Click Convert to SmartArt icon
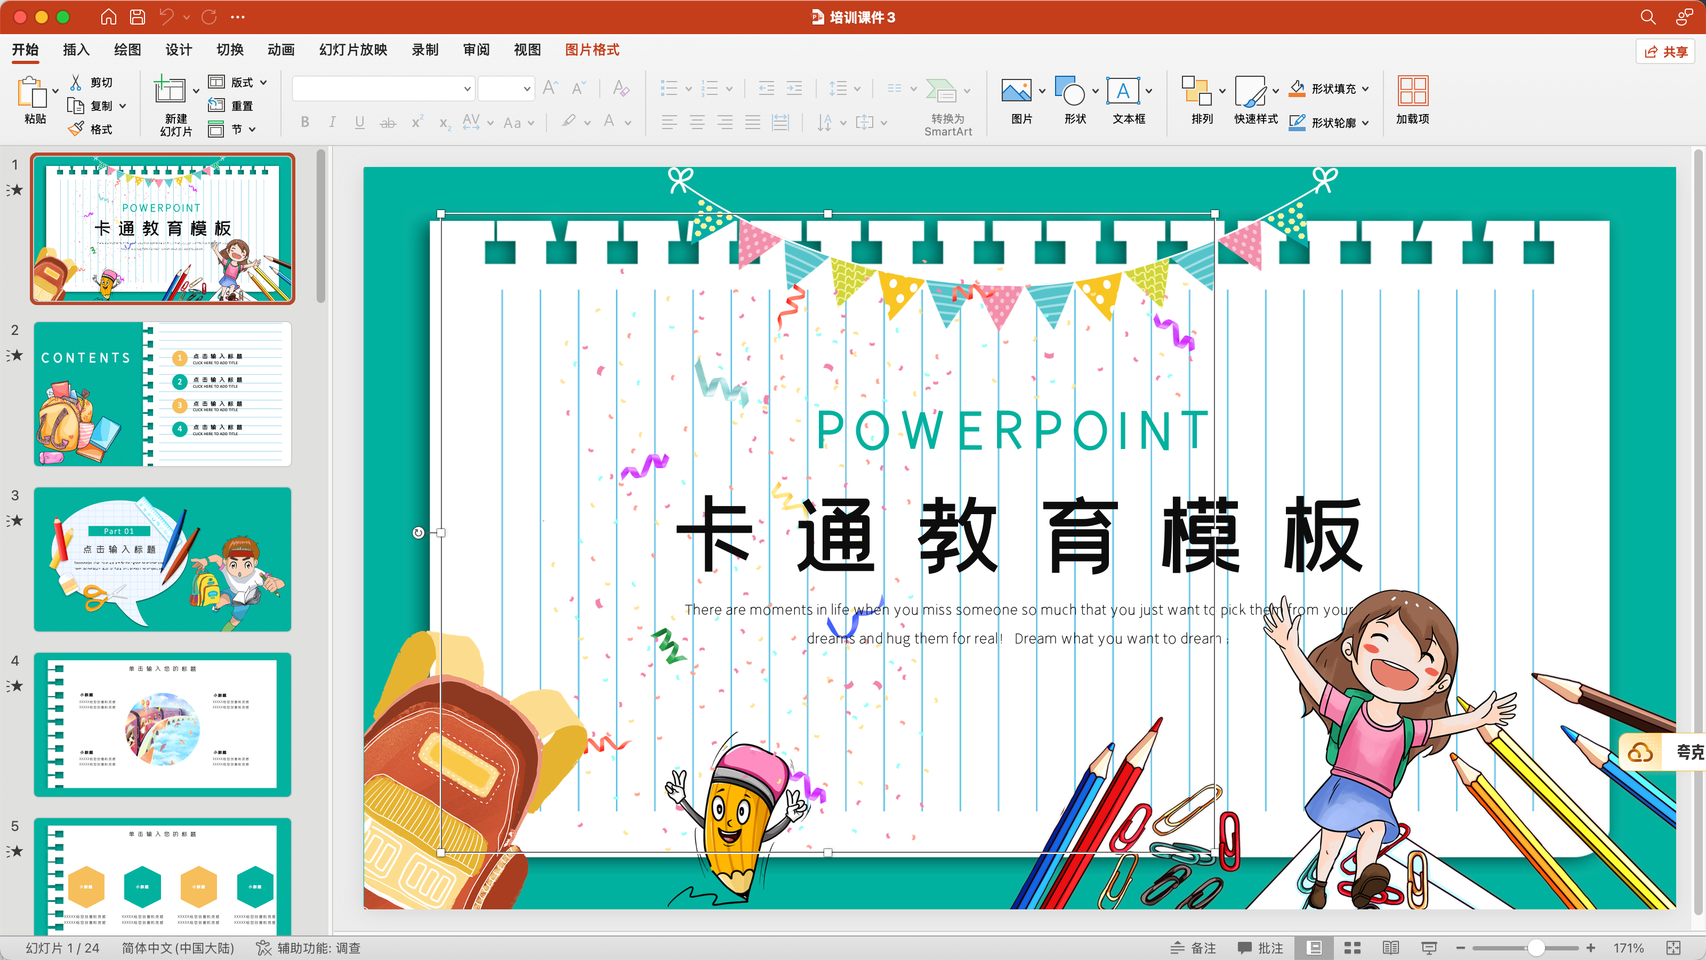The image size is (1706, 960). point(940,91)
